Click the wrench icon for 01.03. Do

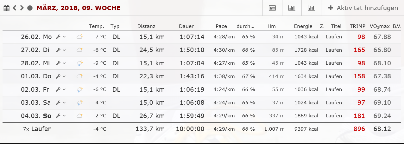(x=58, y=76)
